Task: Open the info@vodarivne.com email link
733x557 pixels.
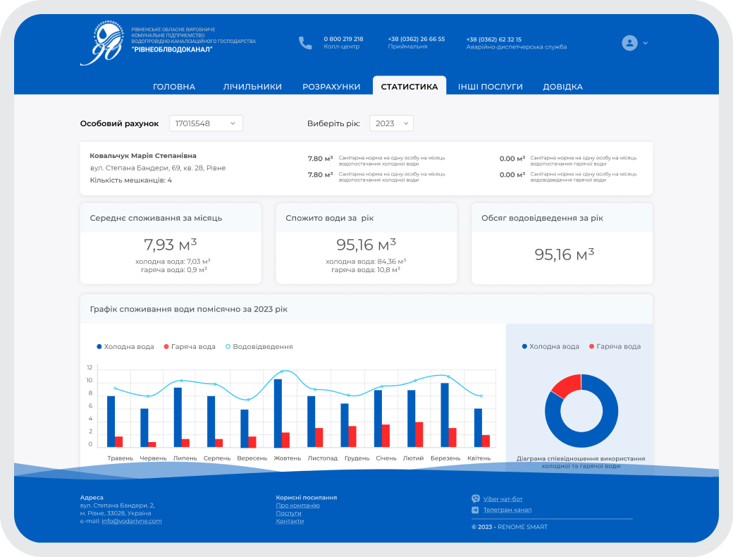Action: tap(132, 521)
